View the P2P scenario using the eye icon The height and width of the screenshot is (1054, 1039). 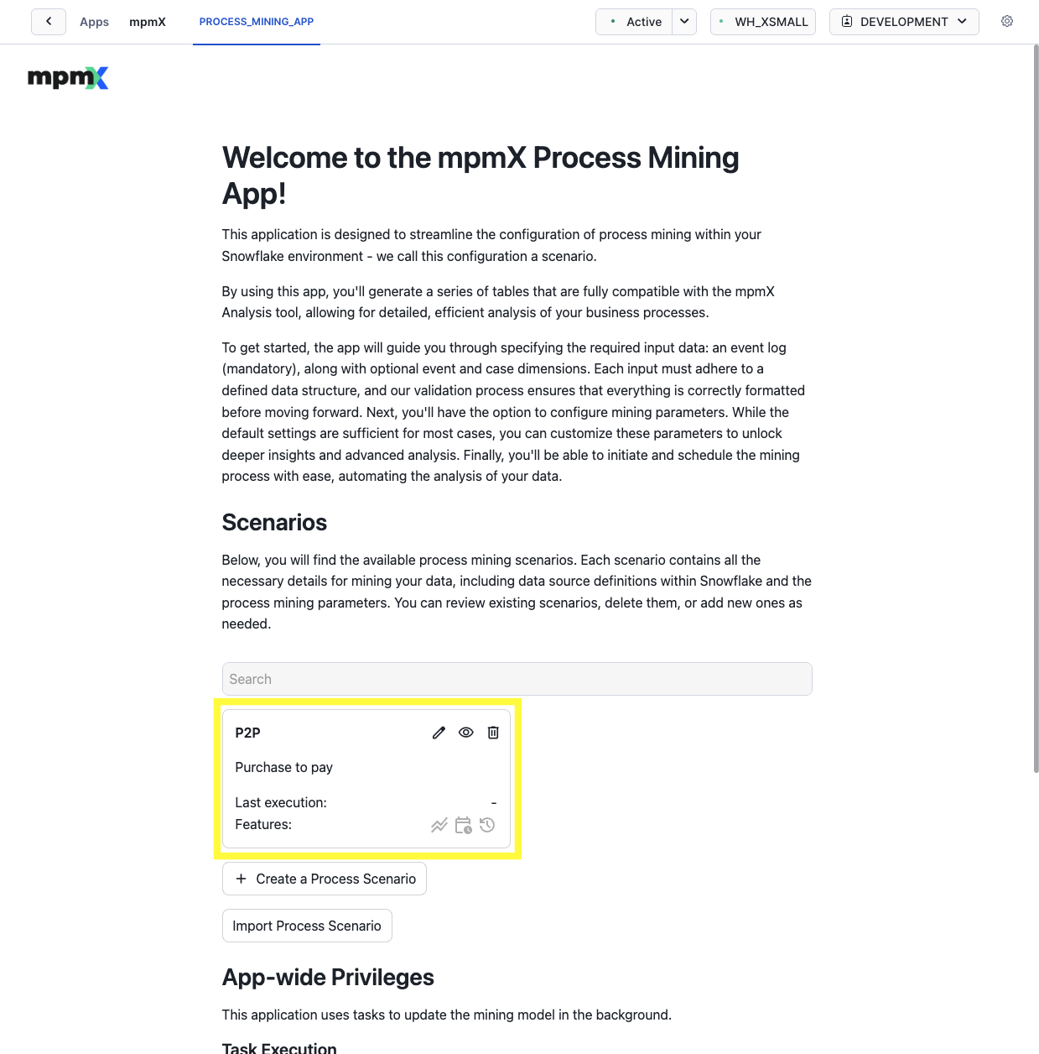(466, 733)
